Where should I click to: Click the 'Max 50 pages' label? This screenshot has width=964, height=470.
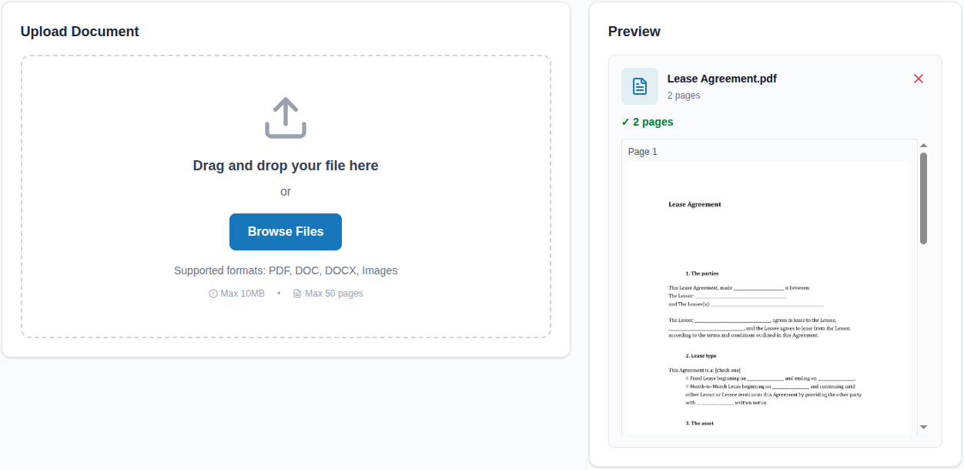pos(334,294)
